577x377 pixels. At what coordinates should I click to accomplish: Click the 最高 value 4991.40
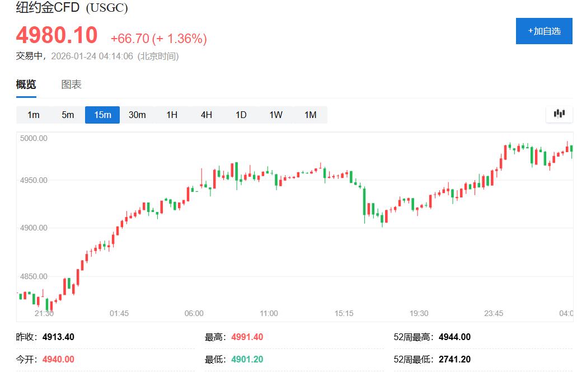tap(247, 337)
